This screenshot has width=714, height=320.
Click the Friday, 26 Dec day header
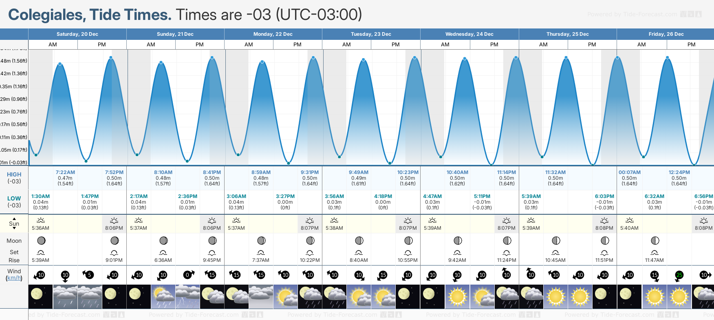tap(666, 34)
